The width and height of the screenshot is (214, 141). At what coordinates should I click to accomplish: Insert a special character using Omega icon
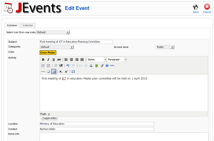(x=73, y=71)
